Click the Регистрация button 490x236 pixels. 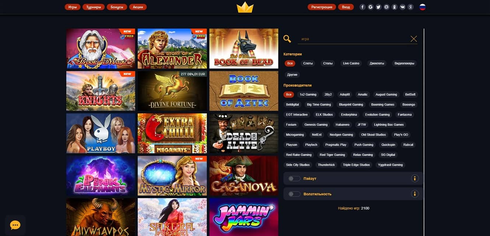click(x=322, y=7)
